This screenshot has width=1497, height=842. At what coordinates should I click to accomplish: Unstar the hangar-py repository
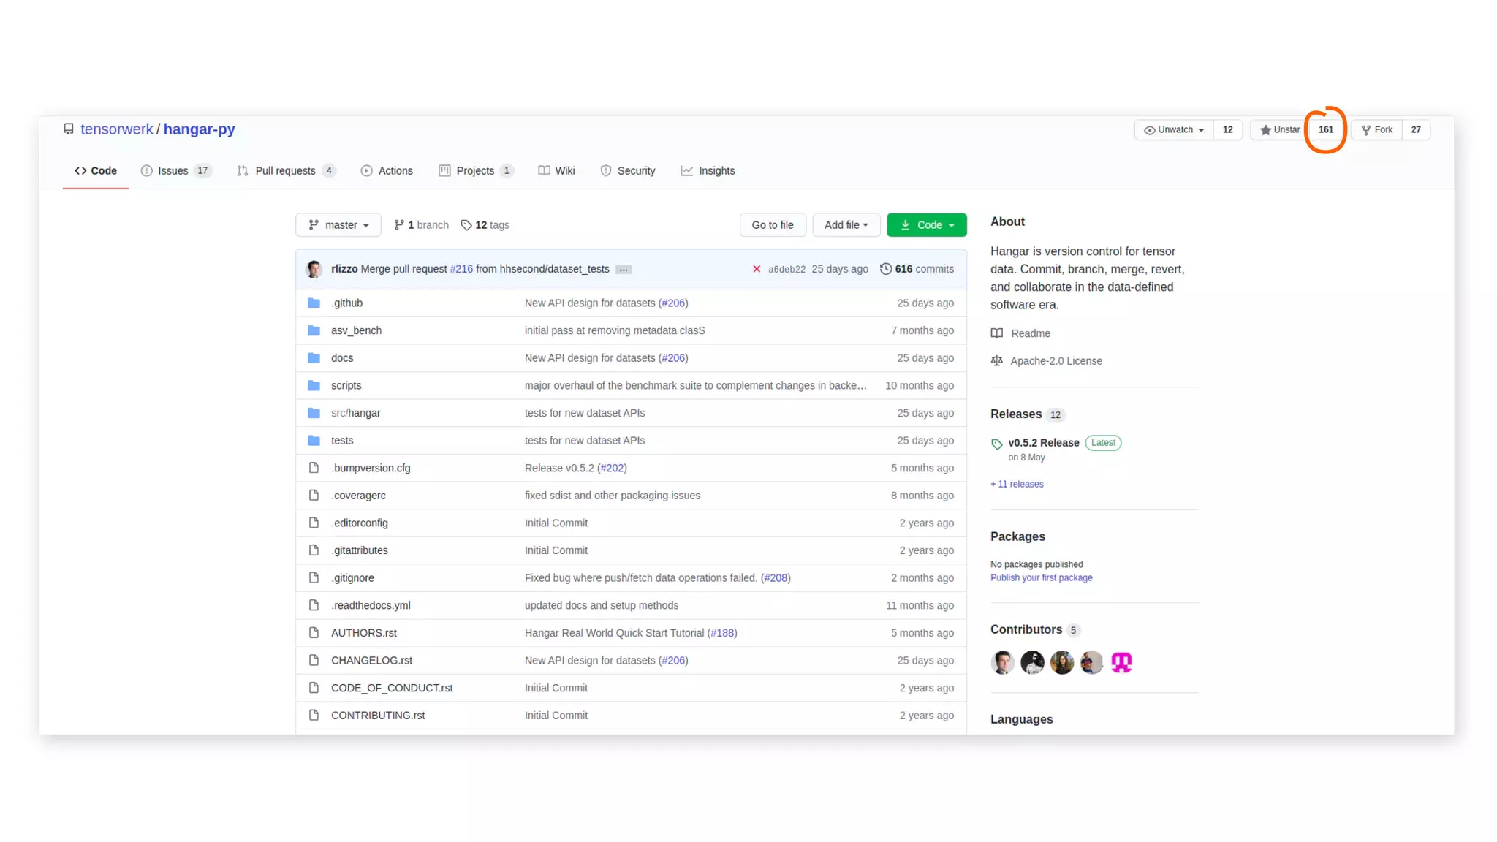(x=1279, y=130)
